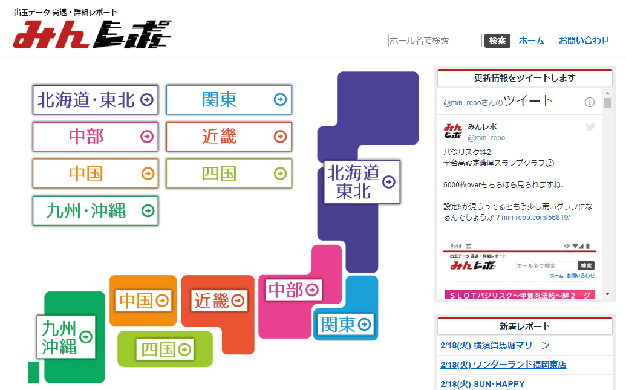
Task: Click the arrow icon on map 北海道 東北 label
Action: [x=389, y=182]
